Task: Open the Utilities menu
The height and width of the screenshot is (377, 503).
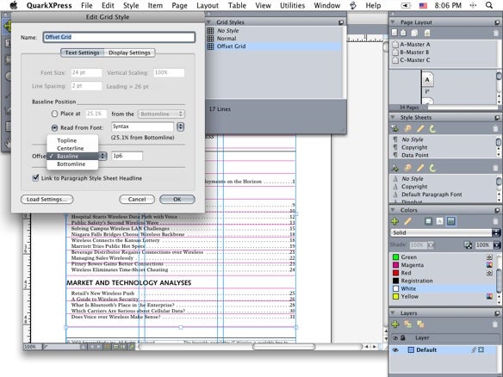Action: [x=292, y=5]
